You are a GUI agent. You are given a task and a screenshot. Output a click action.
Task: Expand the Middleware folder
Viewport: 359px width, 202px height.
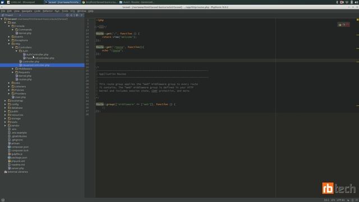(x=13, y=68)
